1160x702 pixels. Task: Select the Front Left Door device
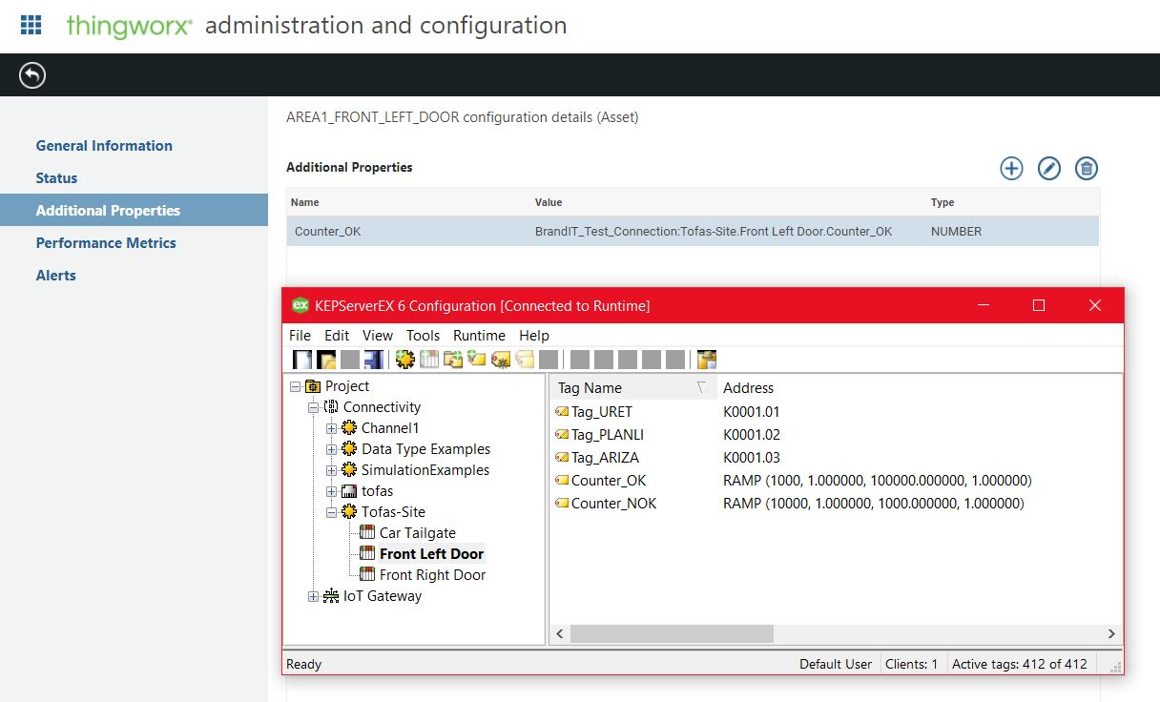click(x=431, y=554)
